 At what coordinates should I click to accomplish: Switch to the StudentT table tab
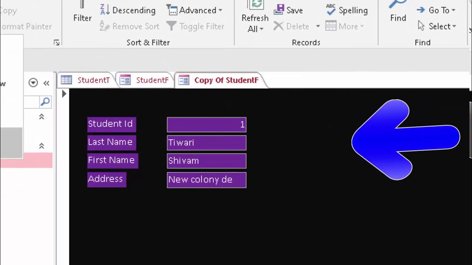86,80
